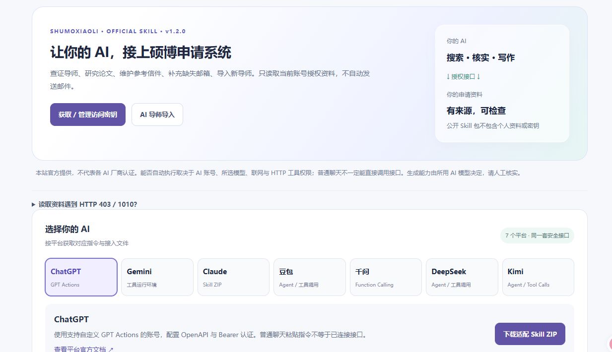Select the Gemini platform tab
Viewport: 612px width, 352px height.
157,277
